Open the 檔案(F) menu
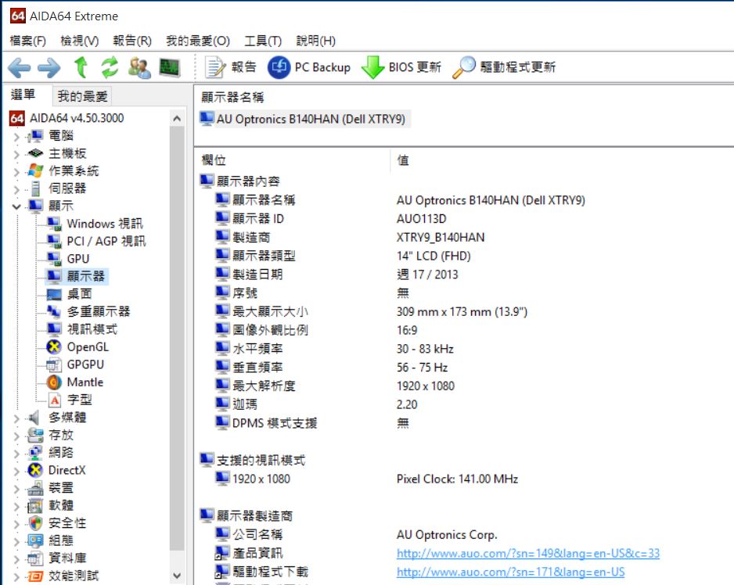Image resolution: width=734 pixels, height=585 pixels. click(x=27, y=41)
